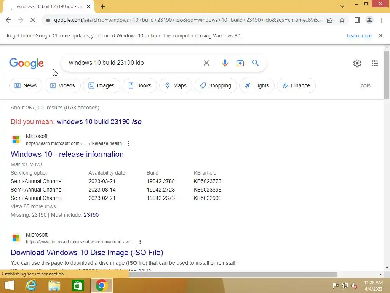Open File Explorer from the taskbar
Viewport: 390px width, 293px height.
[x=54, y=285]
